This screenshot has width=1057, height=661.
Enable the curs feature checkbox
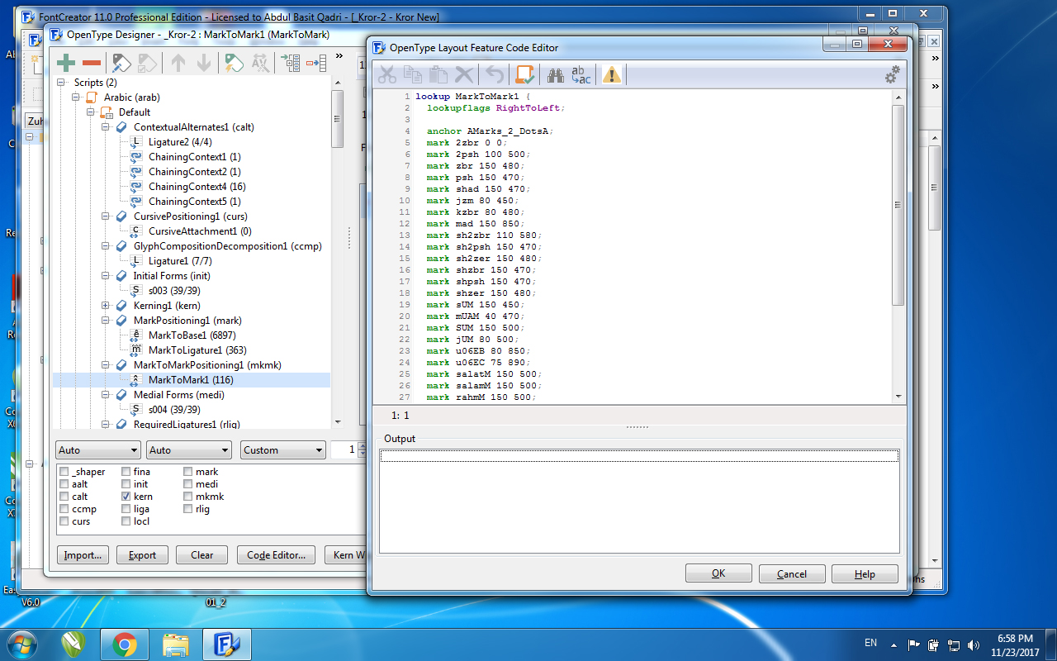[64, 521]
